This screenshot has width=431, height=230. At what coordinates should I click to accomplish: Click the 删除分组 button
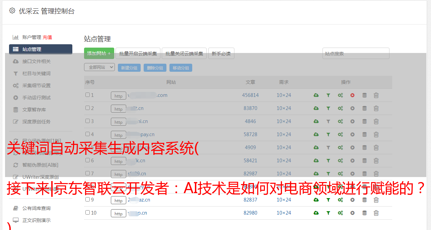(155, 68)
